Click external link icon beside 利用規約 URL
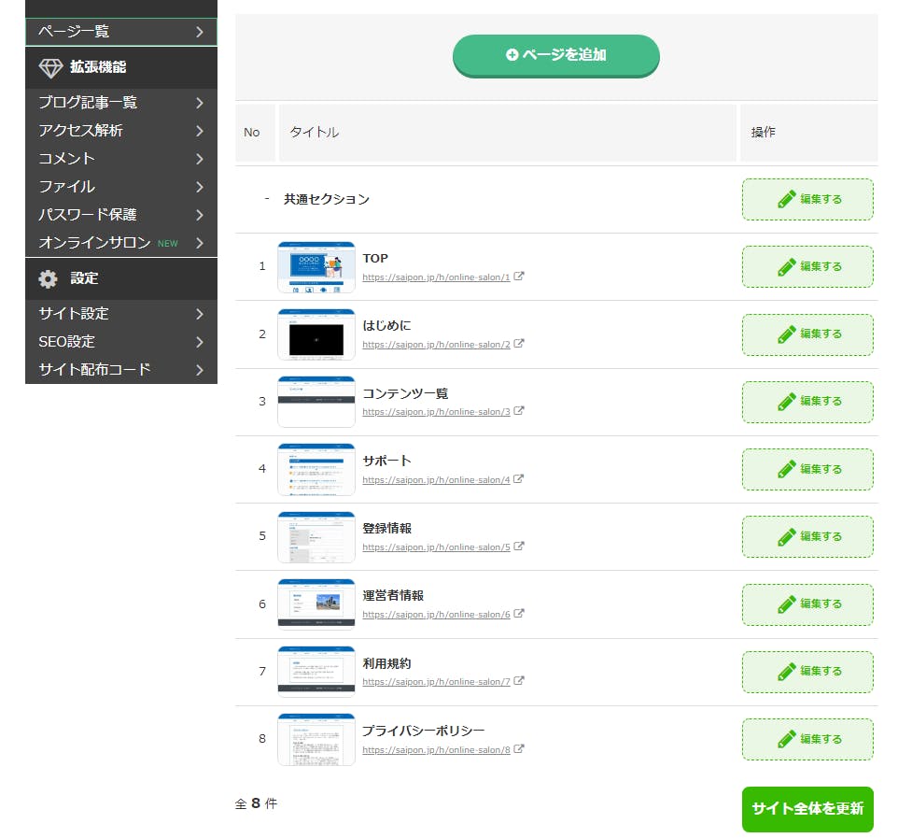898x838 pixels. point(519,681)
